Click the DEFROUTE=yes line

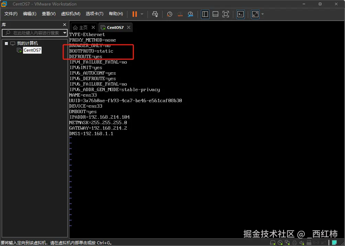click(86, 57)
